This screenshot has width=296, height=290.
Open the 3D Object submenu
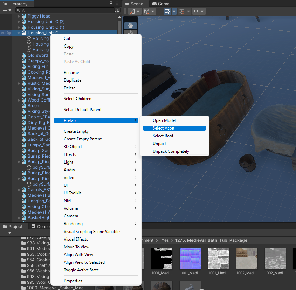pyautogui.click(x=96, y=147)
